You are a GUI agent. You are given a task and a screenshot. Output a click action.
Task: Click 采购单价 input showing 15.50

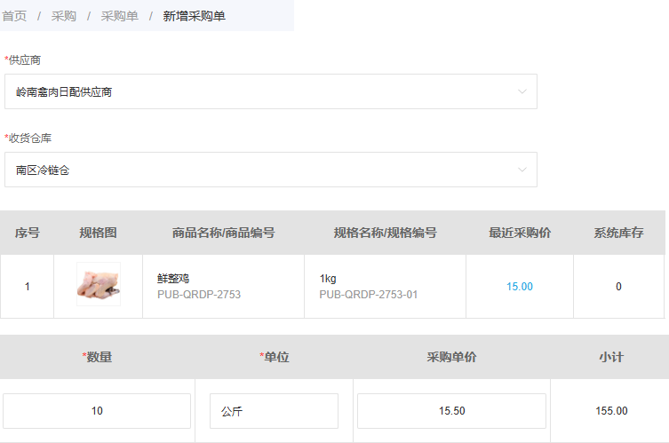(x=452, y=411)
